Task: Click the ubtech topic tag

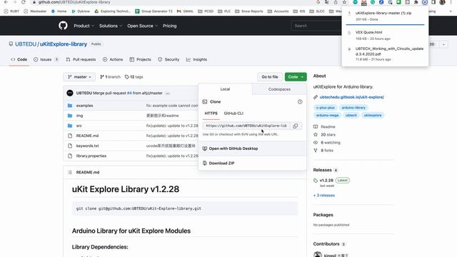Action: point(351,115)
